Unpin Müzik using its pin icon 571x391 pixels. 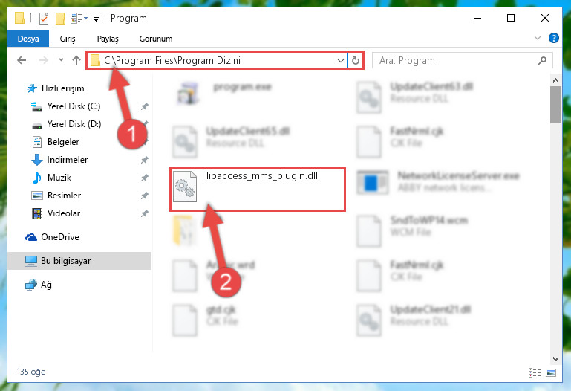pyautogui.click(x=145, y=178)
